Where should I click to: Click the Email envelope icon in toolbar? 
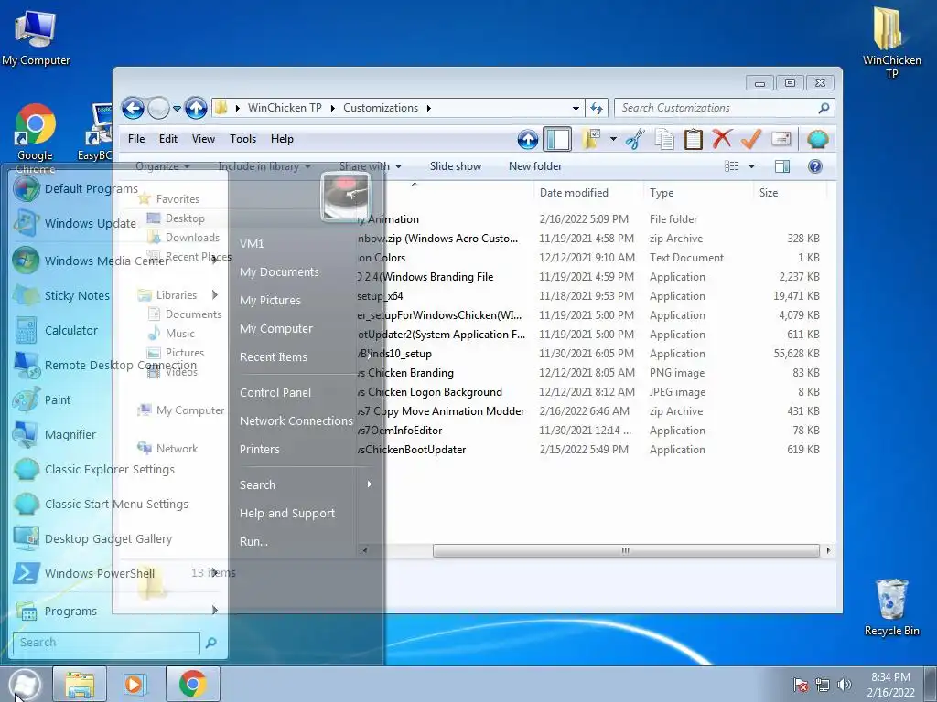point(781,139)
